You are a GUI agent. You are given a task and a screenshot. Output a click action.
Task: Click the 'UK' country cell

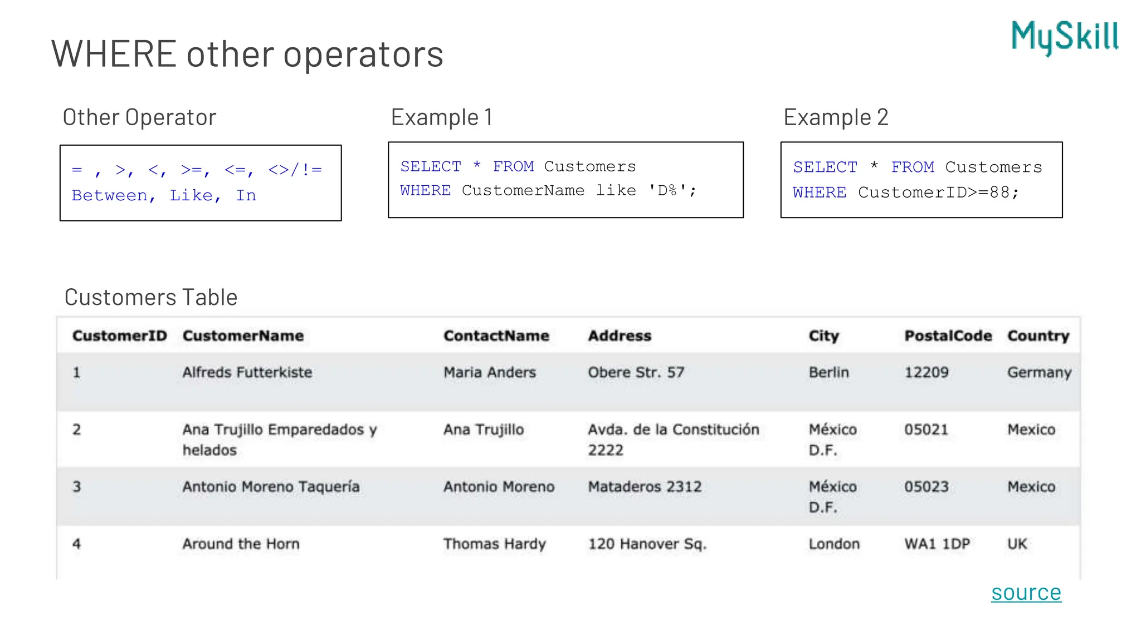[1017, 544]
